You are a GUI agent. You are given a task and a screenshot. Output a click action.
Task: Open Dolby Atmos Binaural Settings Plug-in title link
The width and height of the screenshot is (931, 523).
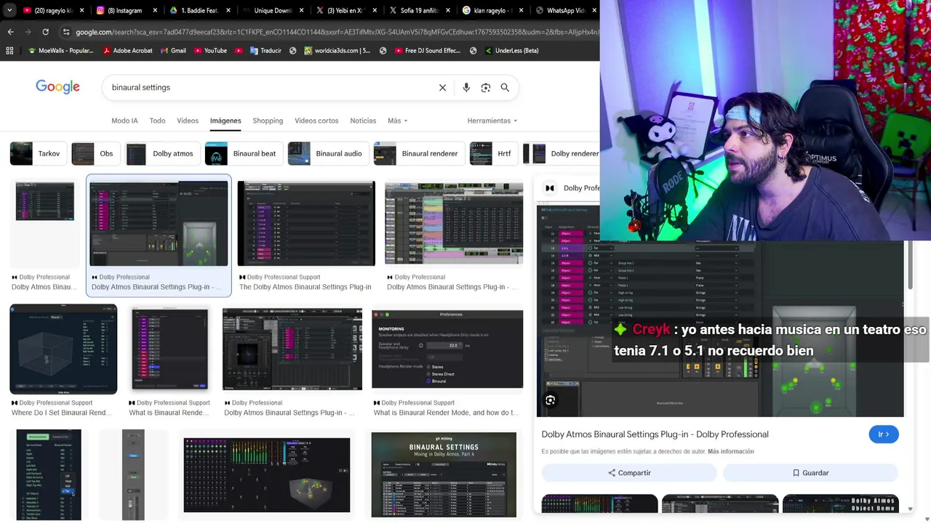655,434
